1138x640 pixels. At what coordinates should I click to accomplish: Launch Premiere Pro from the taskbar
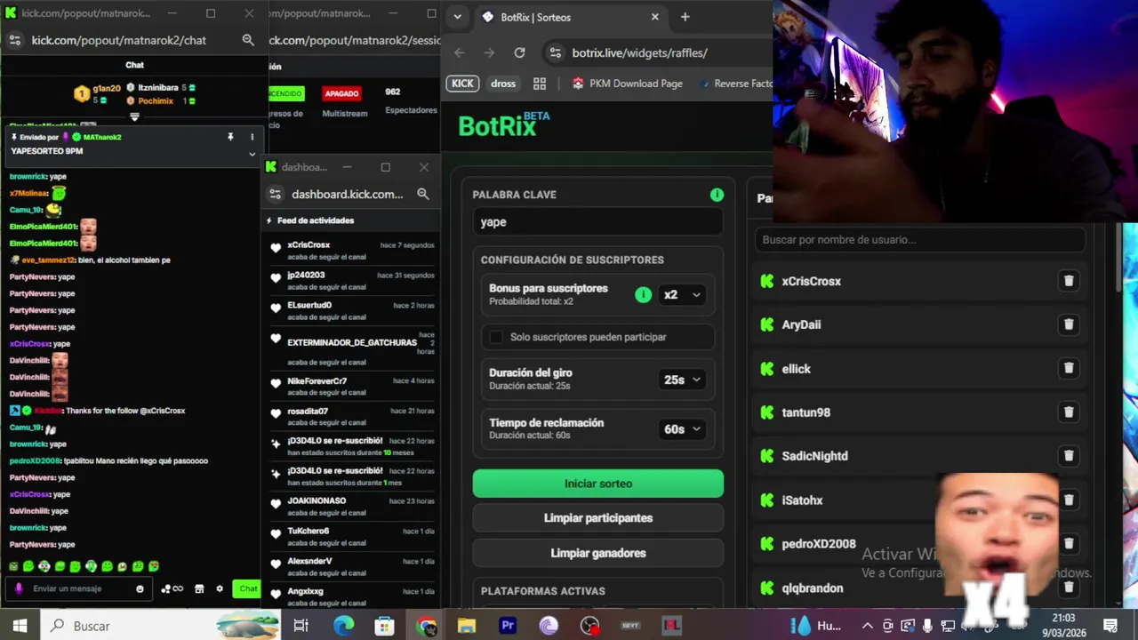(508, 626)
